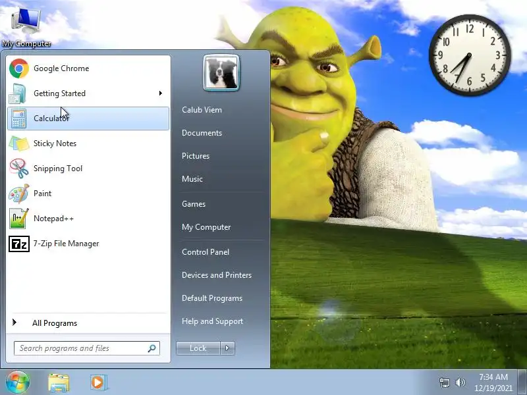Expand the Getting Started submenu arrow
Image resolution: width=527 pixels, height=395 pixels.
[x=161, y=93]
